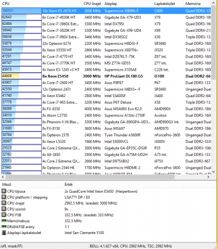Select the 4x Core i7-3770K HT row

(106, 63)
